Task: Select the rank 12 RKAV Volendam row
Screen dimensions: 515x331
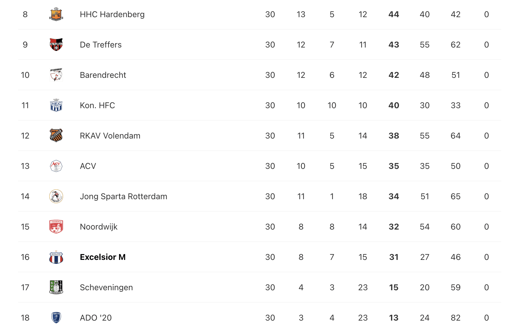Action: [260, 136]
